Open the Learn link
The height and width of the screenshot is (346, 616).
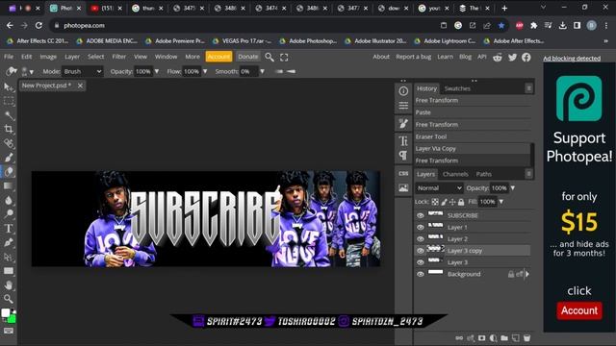point(445,57)
